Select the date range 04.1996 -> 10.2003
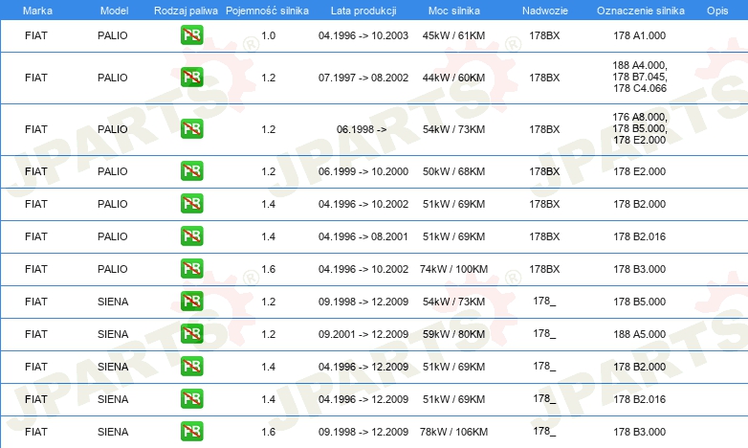 [x=363, y=35]
